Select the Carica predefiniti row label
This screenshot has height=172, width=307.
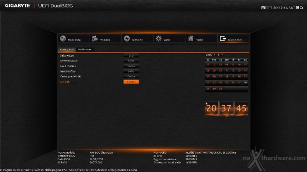coord(70,76)
